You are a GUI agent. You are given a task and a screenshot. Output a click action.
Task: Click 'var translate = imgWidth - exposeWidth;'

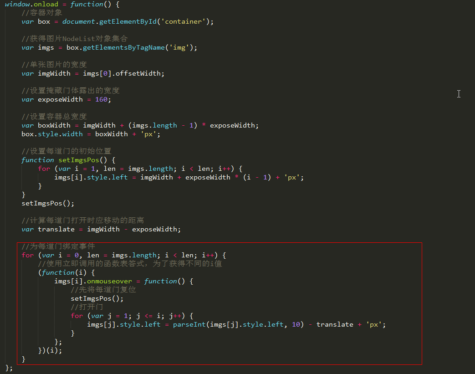pos(101,229)
